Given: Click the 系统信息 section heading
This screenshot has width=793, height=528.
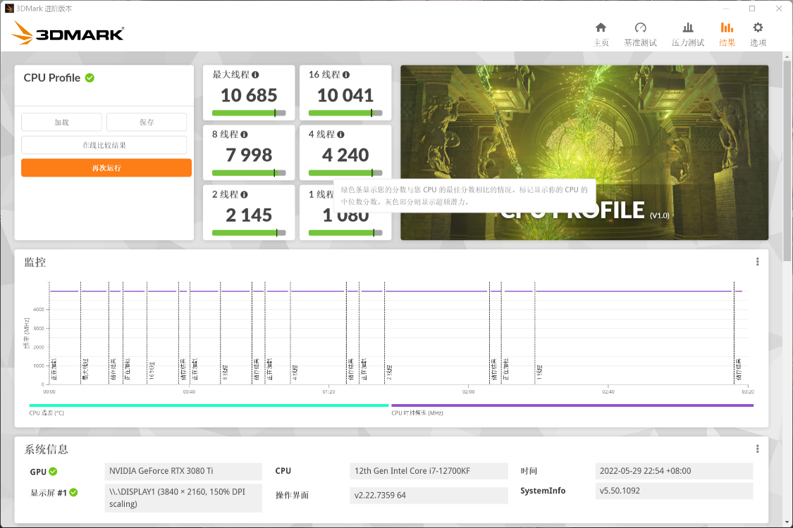Looking at the screenshot, I should point(46,449).
